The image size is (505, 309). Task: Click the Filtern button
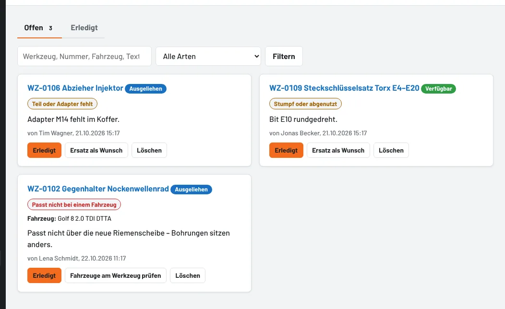point(284,56)
